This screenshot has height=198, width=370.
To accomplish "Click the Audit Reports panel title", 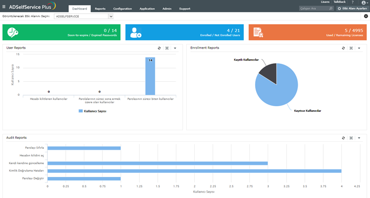I will (16, 138).
